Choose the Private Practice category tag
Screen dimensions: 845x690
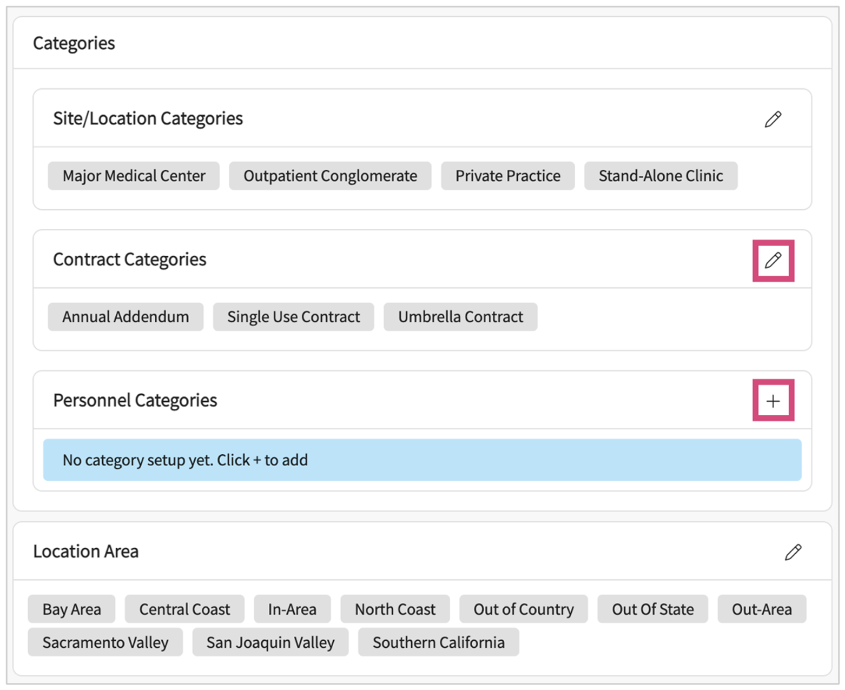(x=507, y=176)
